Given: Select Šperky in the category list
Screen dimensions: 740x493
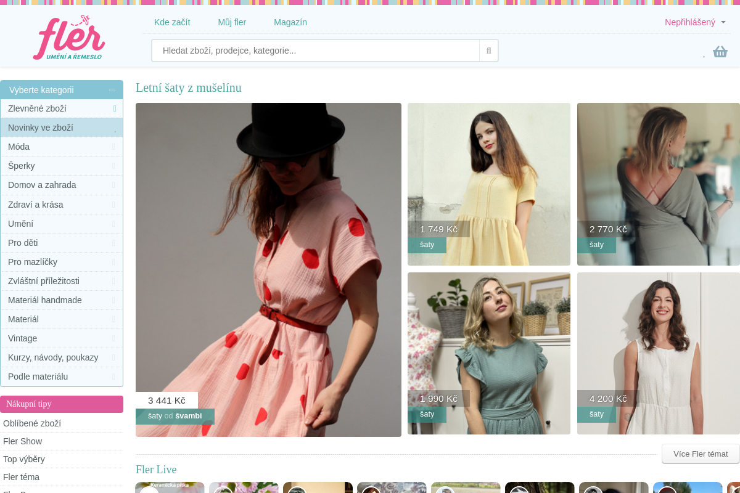Looking at the screenshot, I should click(62, 166).
